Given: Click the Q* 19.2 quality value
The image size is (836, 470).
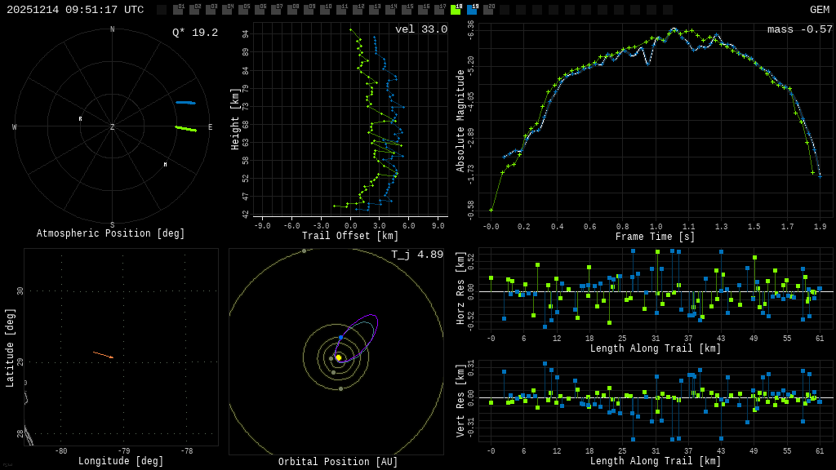Looking at the screenshot, I should tap(194, 33).
